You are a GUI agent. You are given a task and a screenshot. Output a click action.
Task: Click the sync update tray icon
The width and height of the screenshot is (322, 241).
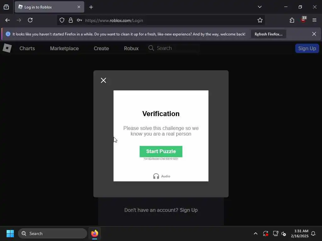265,233
